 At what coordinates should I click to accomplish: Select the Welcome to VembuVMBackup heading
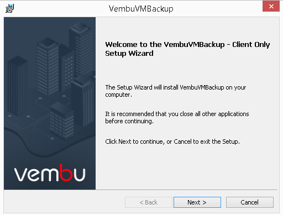pos(187,49)
